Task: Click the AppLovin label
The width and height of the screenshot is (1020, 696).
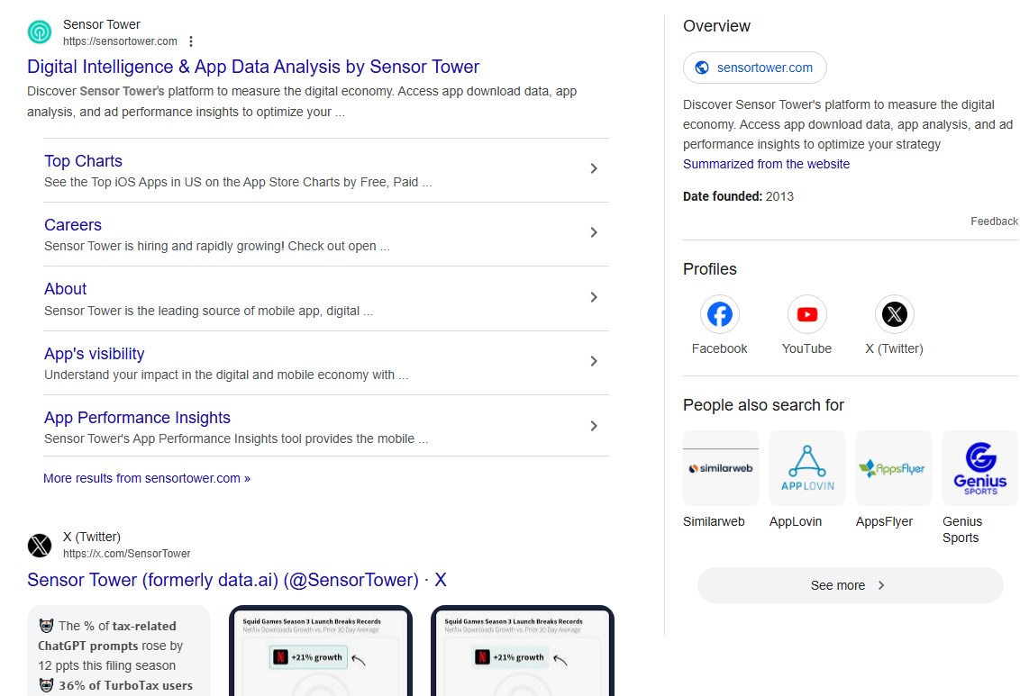Action: coord(796,521)
